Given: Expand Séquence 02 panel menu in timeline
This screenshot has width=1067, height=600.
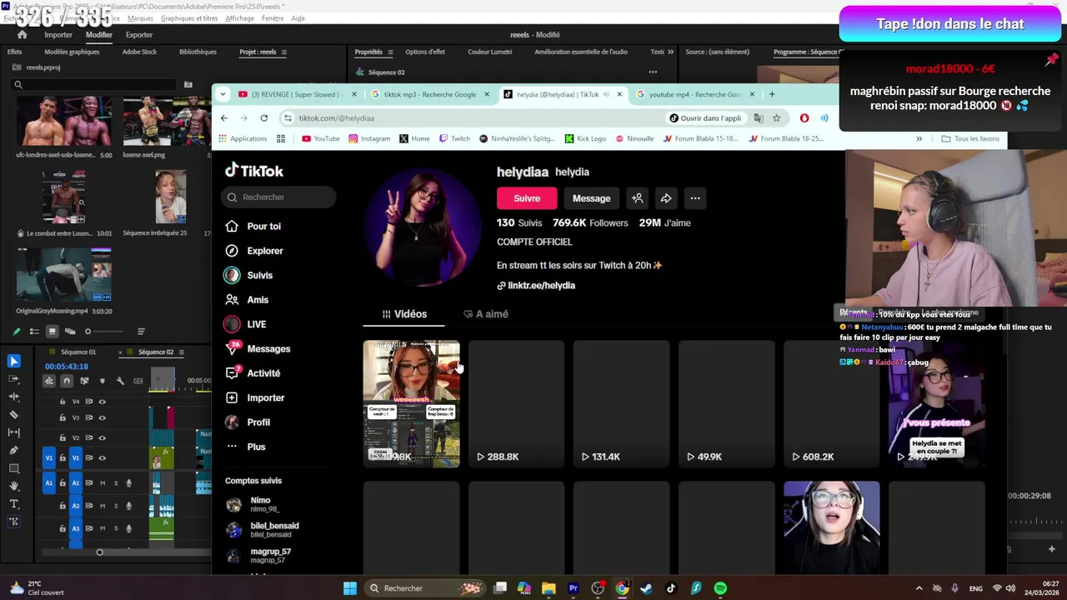Looking at the screenshot, I should (x=181, y=352).
